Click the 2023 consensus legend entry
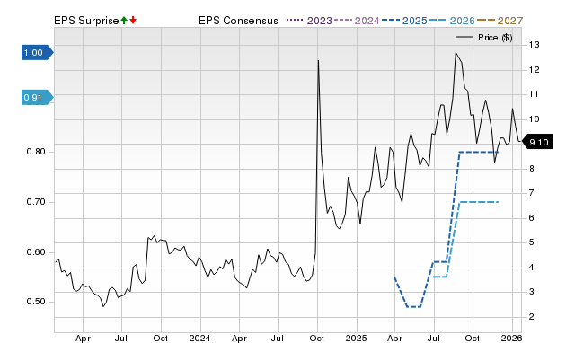The height and width of the screenshot is (343, 575). coord(309,21)
